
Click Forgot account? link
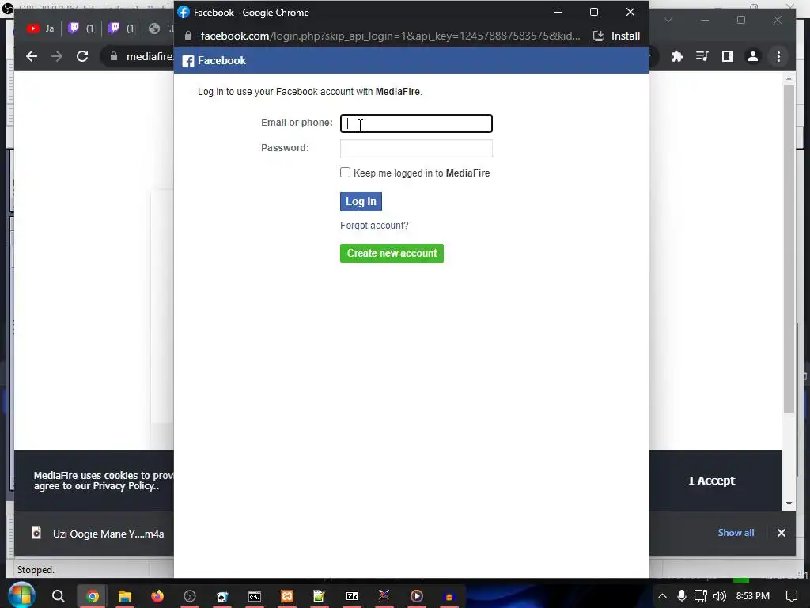click(x=374, y=226)
